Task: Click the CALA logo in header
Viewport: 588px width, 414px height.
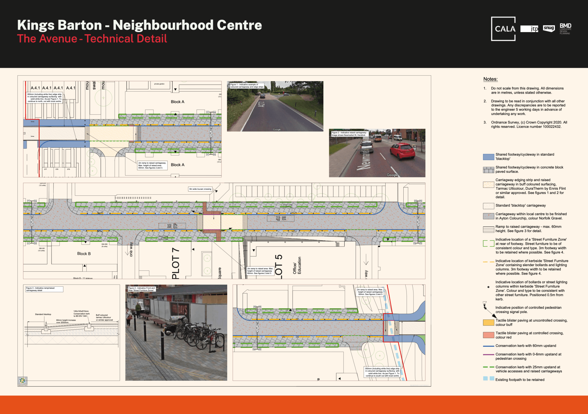Action: pyautogui.click(x=503, y=29)
